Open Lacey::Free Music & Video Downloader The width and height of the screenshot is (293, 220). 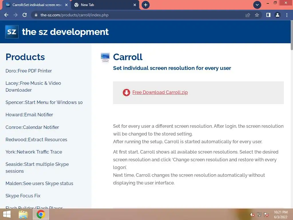pos(33,87)
